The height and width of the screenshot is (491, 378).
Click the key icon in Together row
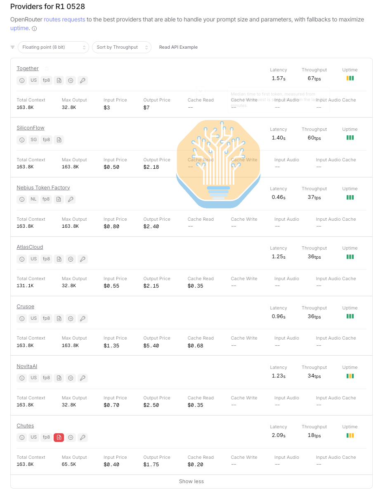(83, 80)
